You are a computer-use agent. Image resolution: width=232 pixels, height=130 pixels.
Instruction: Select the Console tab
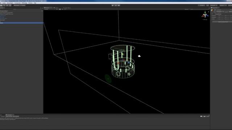point(10,115)
